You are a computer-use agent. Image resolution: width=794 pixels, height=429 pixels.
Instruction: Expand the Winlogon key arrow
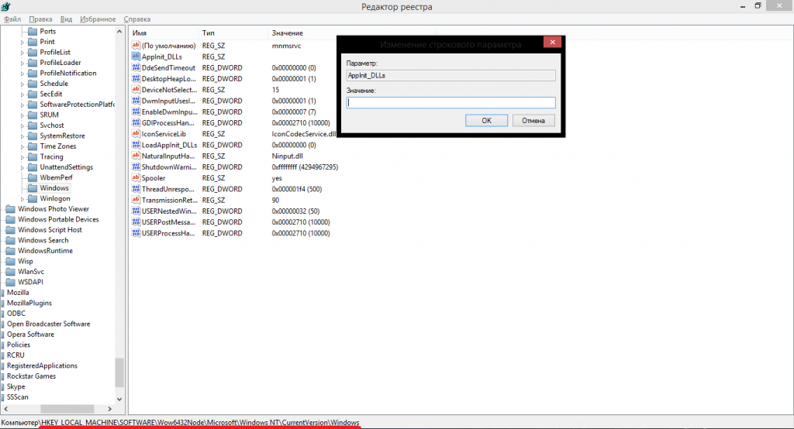22,199
